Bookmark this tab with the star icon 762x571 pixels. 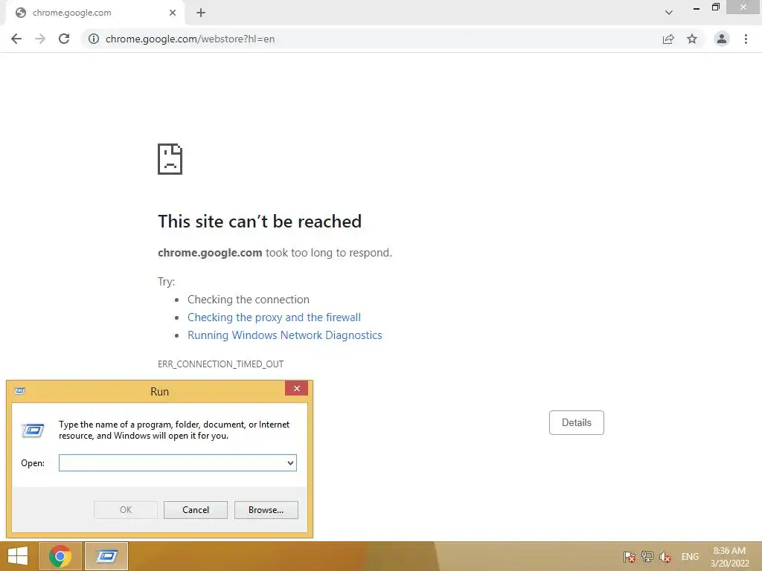(692, 39)
